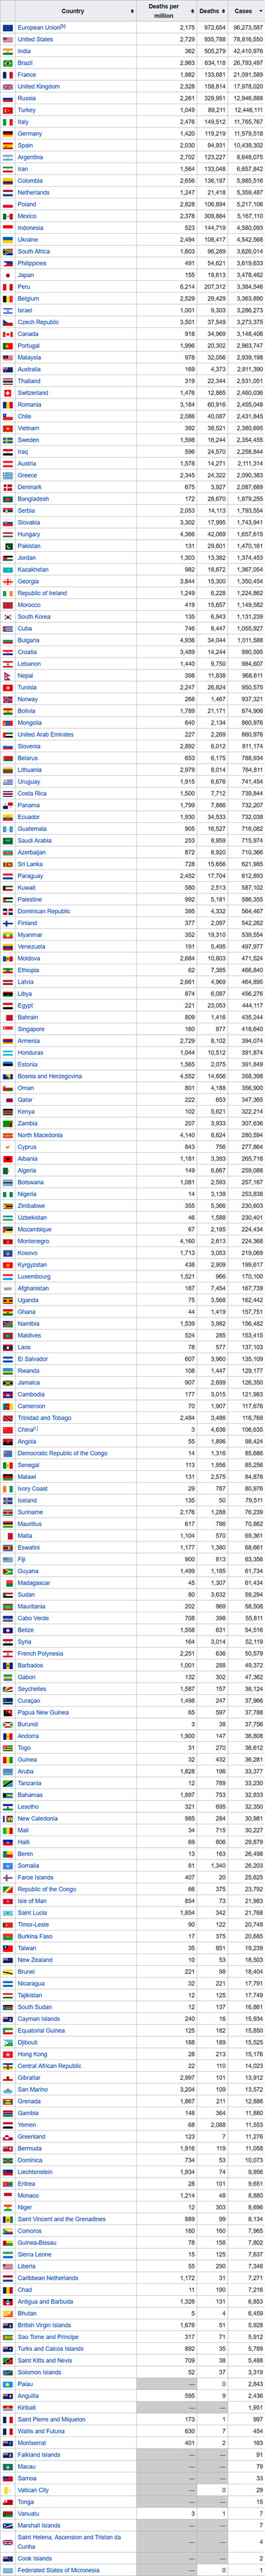The image size is (265, 2576).
Task: Click the Deaths per million header cell
Action: 164,11
